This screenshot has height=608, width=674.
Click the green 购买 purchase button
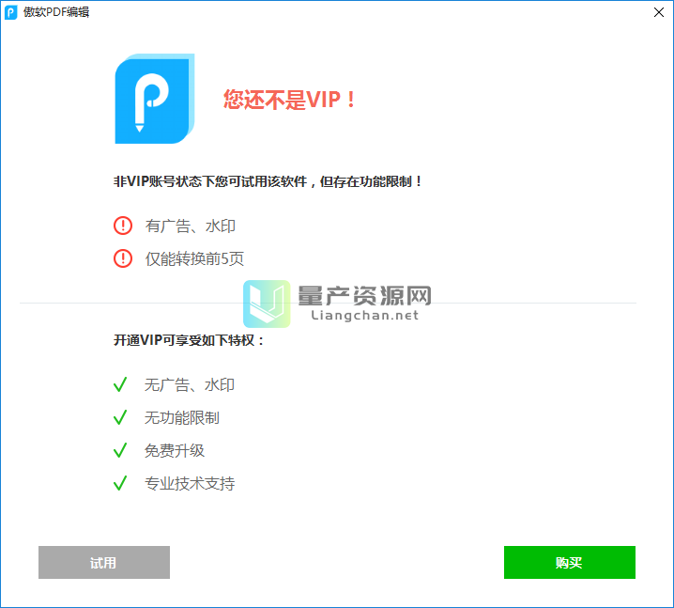click(570, 562)
